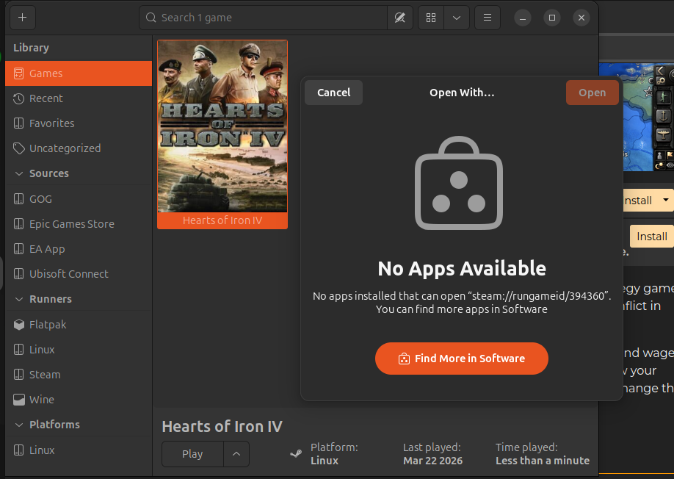Click the Wine glass icon
Image resolution: width=674 pixels, height=479 pixels.
(x=18, y=400)
